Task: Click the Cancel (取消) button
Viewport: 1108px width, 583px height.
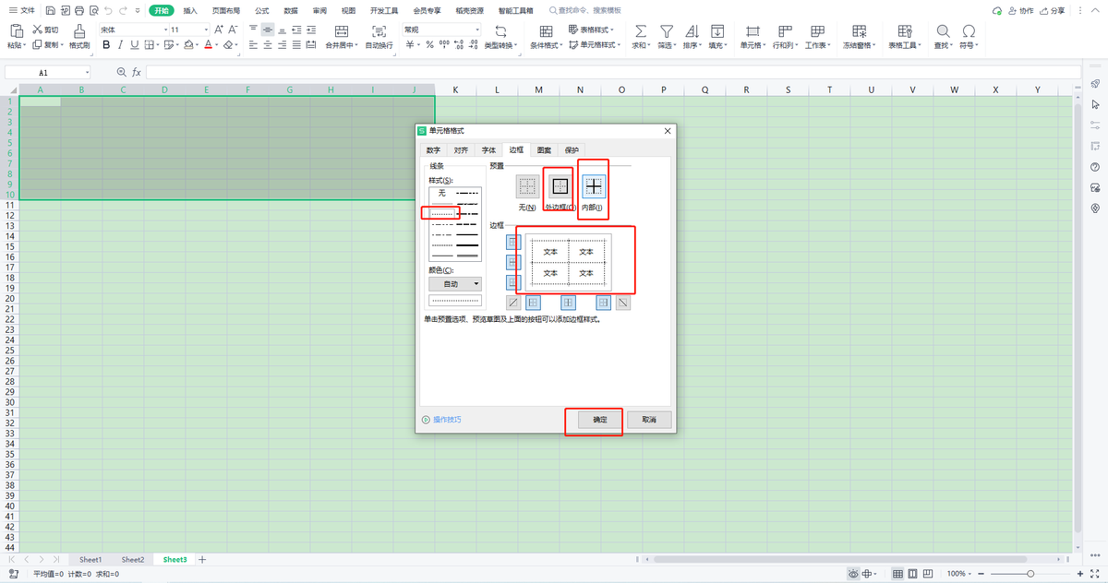Action: (649, 420)
